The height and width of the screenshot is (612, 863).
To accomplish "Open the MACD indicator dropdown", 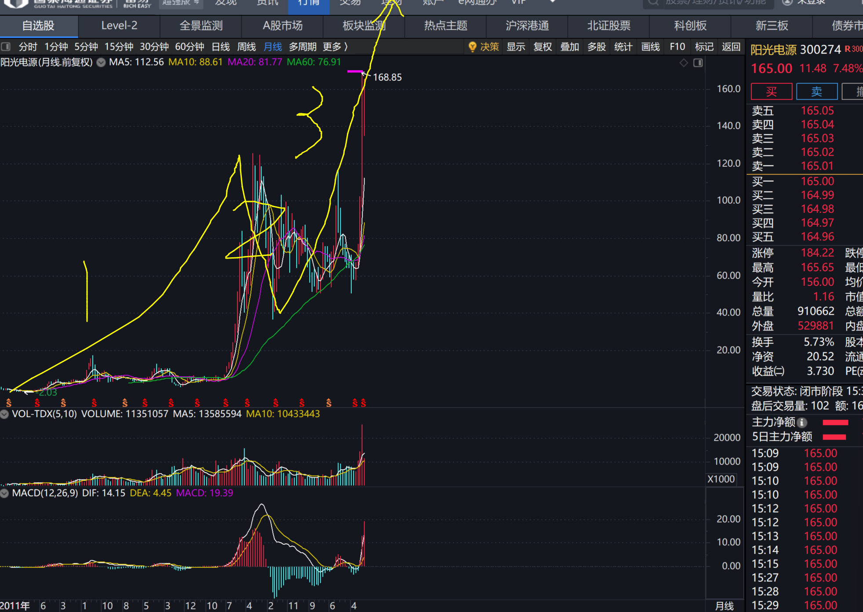I will tap(5, 493).
